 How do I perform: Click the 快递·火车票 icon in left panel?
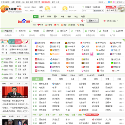tap(16, 78)
